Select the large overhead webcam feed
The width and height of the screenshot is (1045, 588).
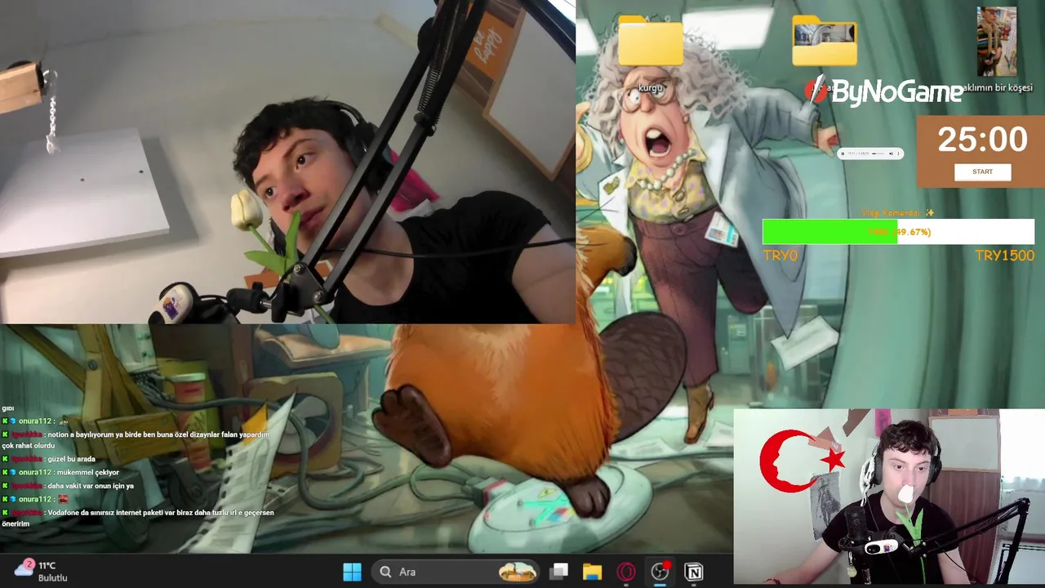287,162
